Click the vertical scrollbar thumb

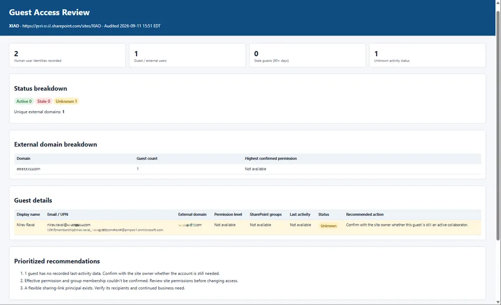tap(498, 126)
